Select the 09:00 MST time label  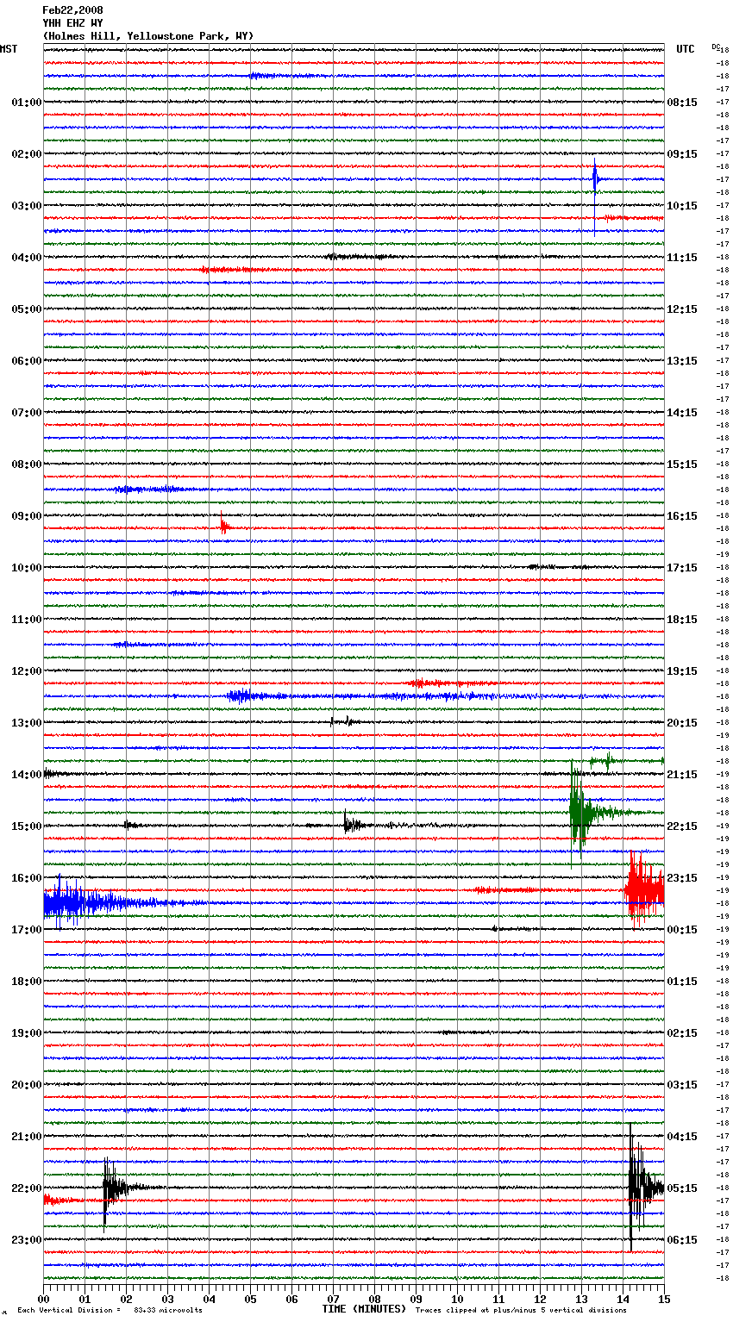coord(26,516)
